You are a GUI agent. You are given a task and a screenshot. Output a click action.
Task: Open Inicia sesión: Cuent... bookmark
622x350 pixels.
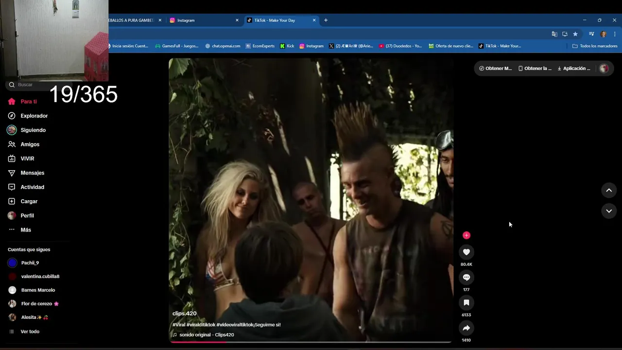[129, 46]
